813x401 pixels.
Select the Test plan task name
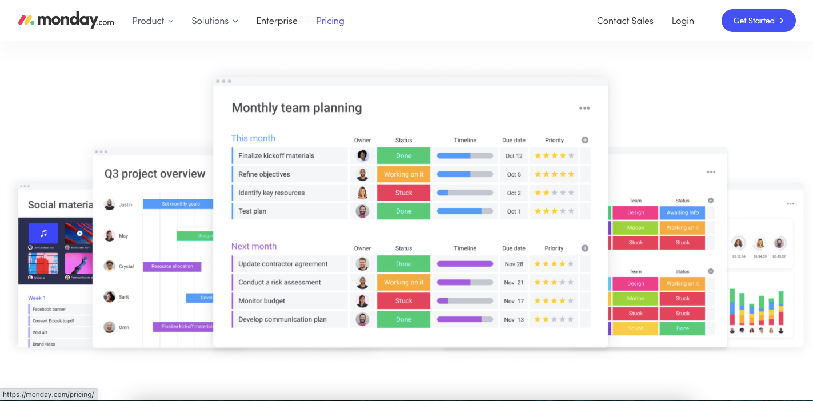tap(252, 211)
